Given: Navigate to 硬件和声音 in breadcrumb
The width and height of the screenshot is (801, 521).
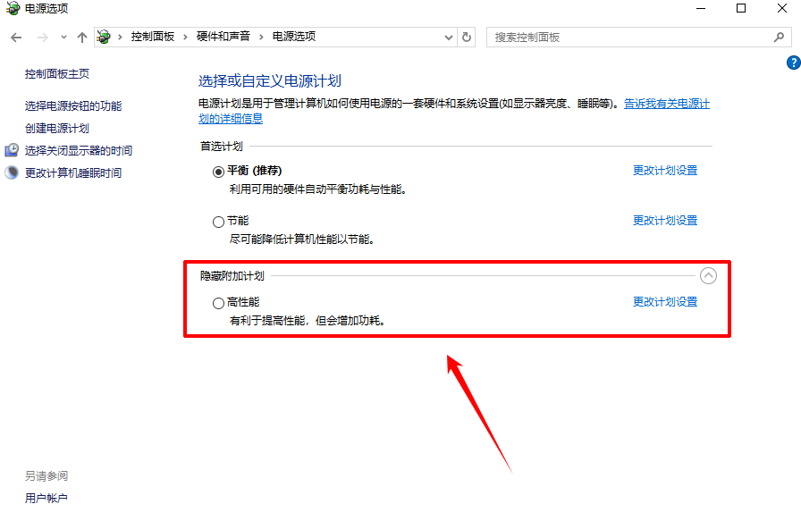Looking at the screenshot, I should click(223, 37).
